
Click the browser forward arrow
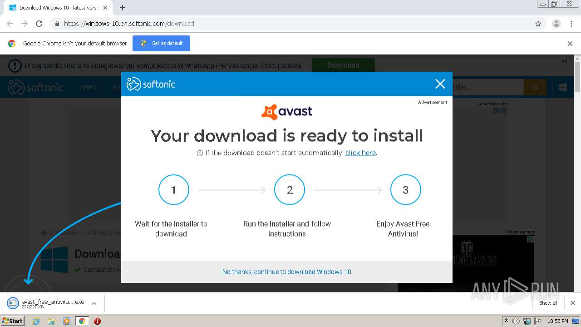25,24
